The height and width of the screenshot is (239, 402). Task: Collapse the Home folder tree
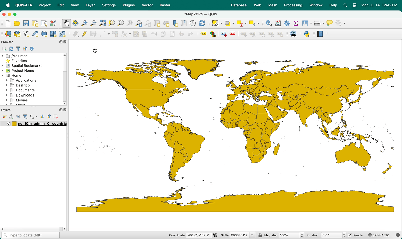click(x=3, y=75)
